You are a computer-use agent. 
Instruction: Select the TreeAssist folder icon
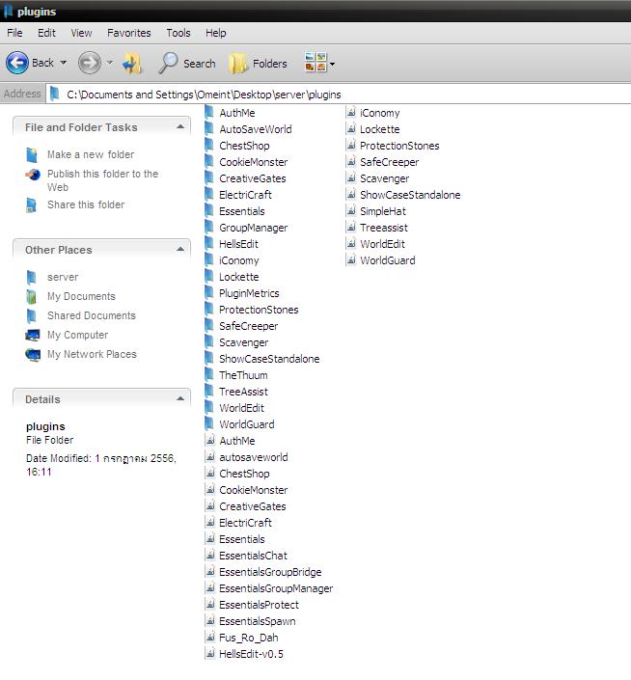(x=209, y=392)
